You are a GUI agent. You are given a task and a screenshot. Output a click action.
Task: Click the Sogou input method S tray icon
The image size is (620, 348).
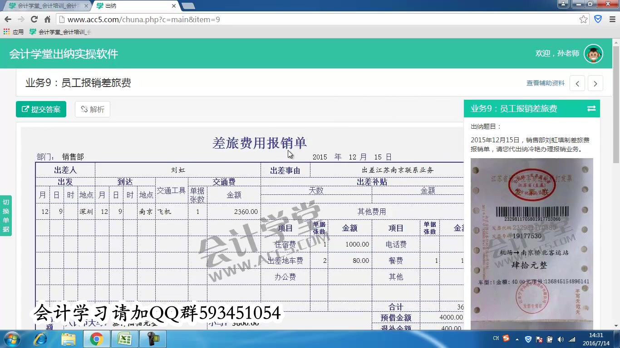[506, 338]
